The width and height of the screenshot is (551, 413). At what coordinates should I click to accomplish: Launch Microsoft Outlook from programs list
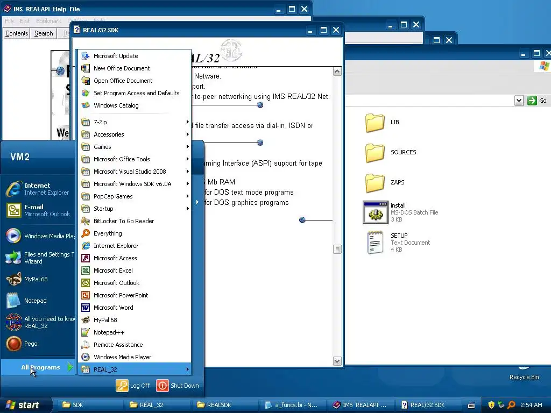134,283
